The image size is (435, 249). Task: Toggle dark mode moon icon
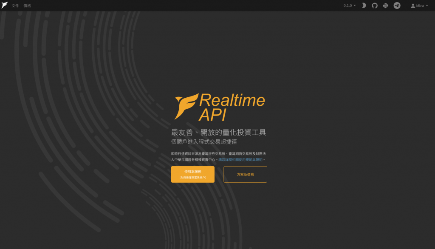[x=364, y=6]
